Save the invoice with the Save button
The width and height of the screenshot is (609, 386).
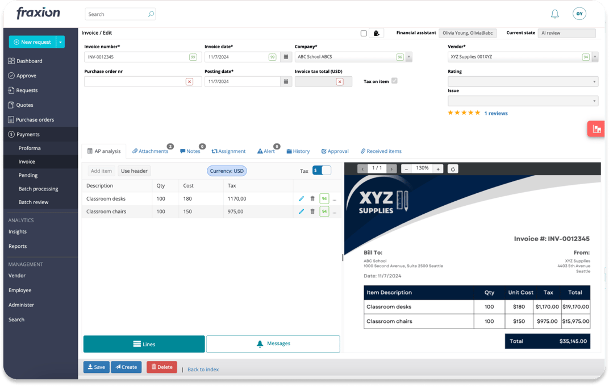tap(96, 367)
